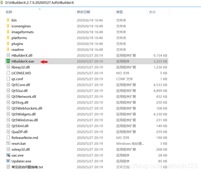Sort files by 大小 column header
This screenshot has height=173, width=201.
click(152, 12)
